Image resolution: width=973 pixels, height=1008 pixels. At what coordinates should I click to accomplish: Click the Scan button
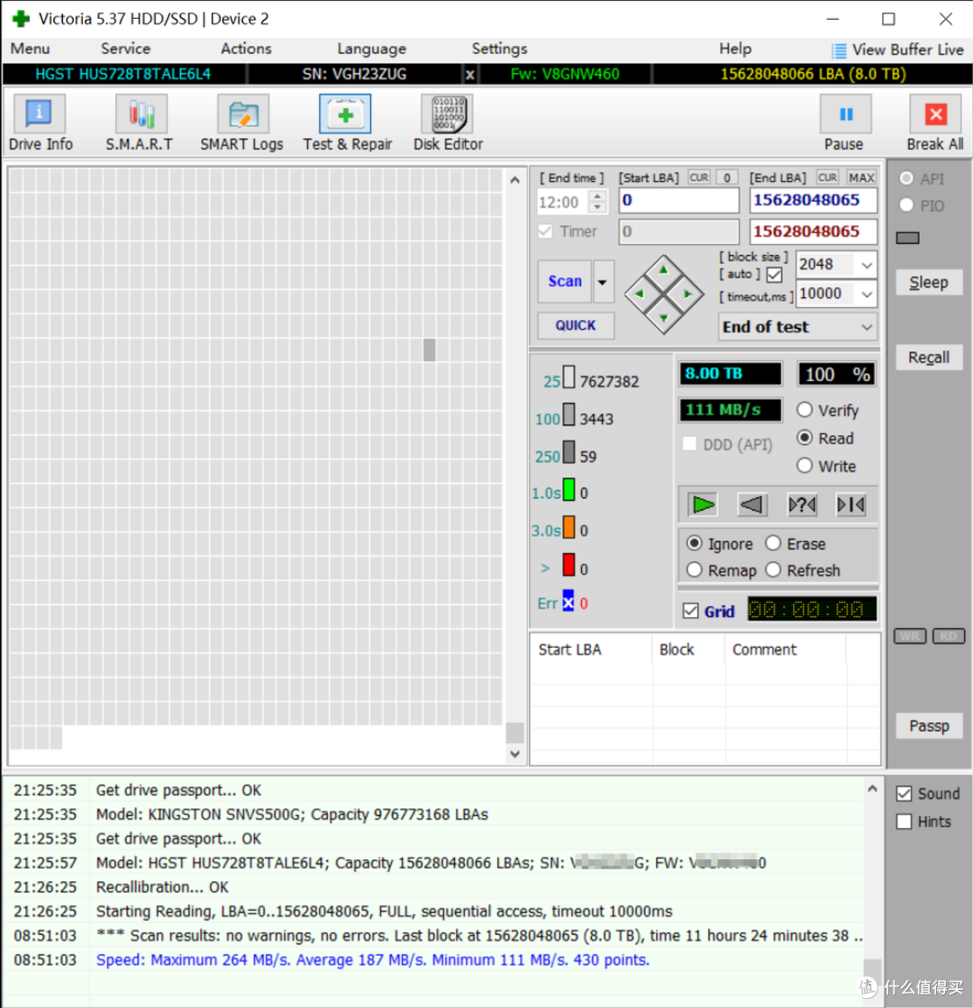565,282
